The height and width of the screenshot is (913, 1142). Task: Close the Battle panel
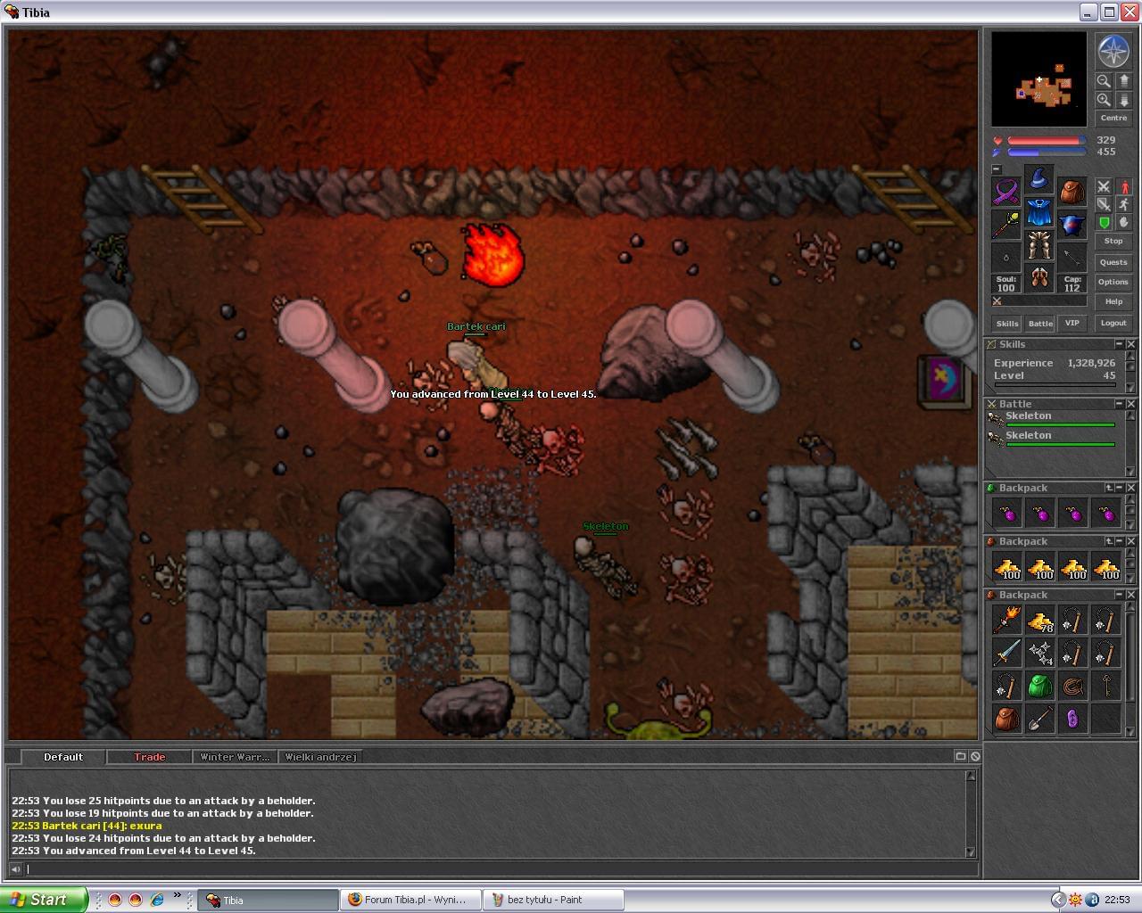pos(1130,404)
